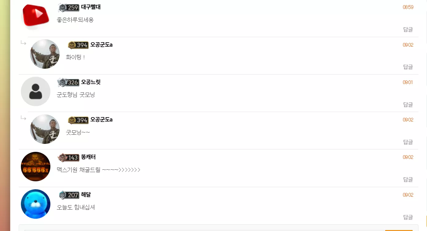The height and width of the screenshot is (231, 427).
Task: Reply to 대구빨대's 좋은하루되세용 comment
Action: pos(408,29)
